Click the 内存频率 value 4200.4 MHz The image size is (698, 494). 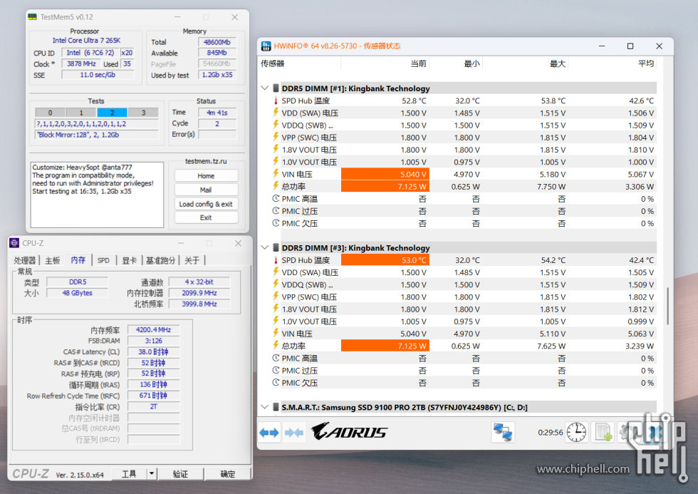(x=154, y=329)
